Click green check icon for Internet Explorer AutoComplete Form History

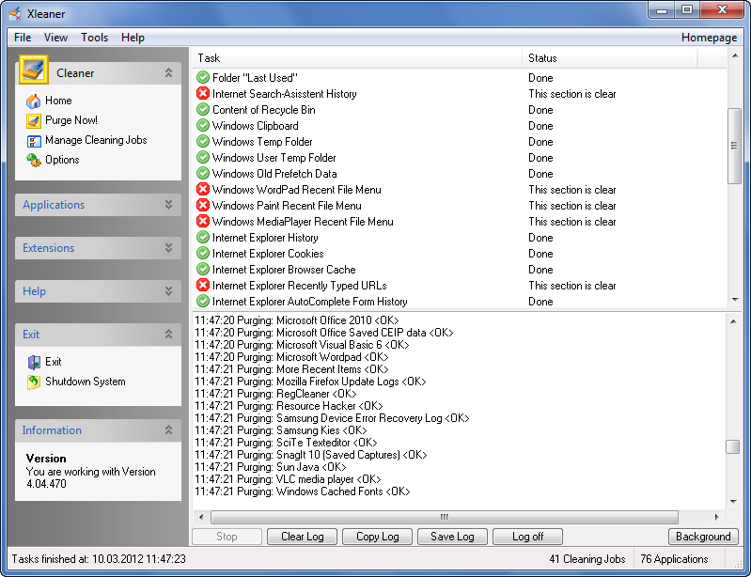(x=203, y=301)
